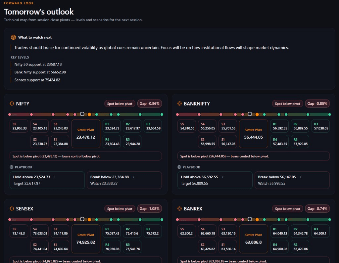The width and height of the screenshot is (339, 263).
Task: Click BANKNIFTY R1 56,592.55 level
Action: [x=279, y=126]
